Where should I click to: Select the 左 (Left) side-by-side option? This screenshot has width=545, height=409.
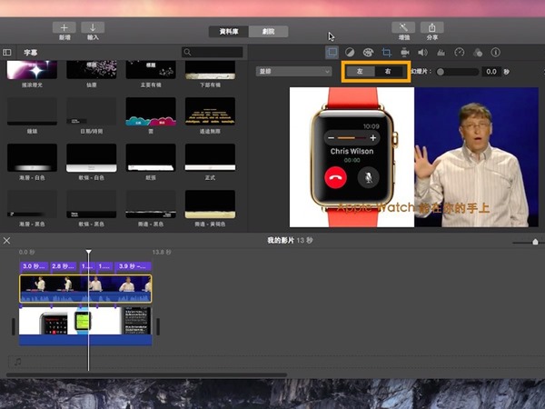pyautogui.click(x=361, y=71)
